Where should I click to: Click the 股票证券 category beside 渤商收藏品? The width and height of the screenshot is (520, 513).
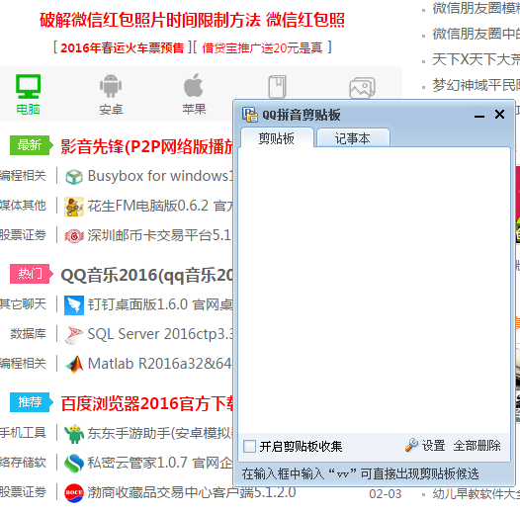(x=23, y=492)
